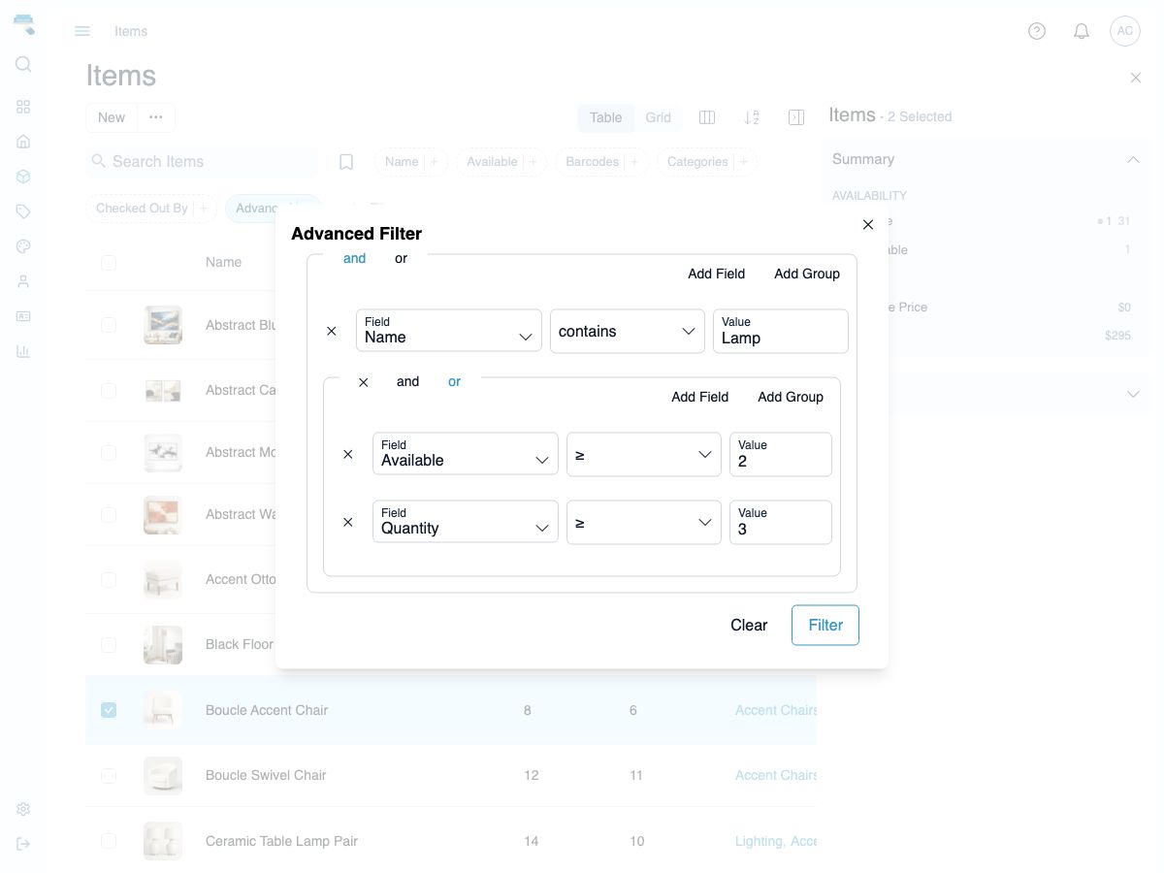Click the bookmark saved filters icon

click(x=346, y=162)
